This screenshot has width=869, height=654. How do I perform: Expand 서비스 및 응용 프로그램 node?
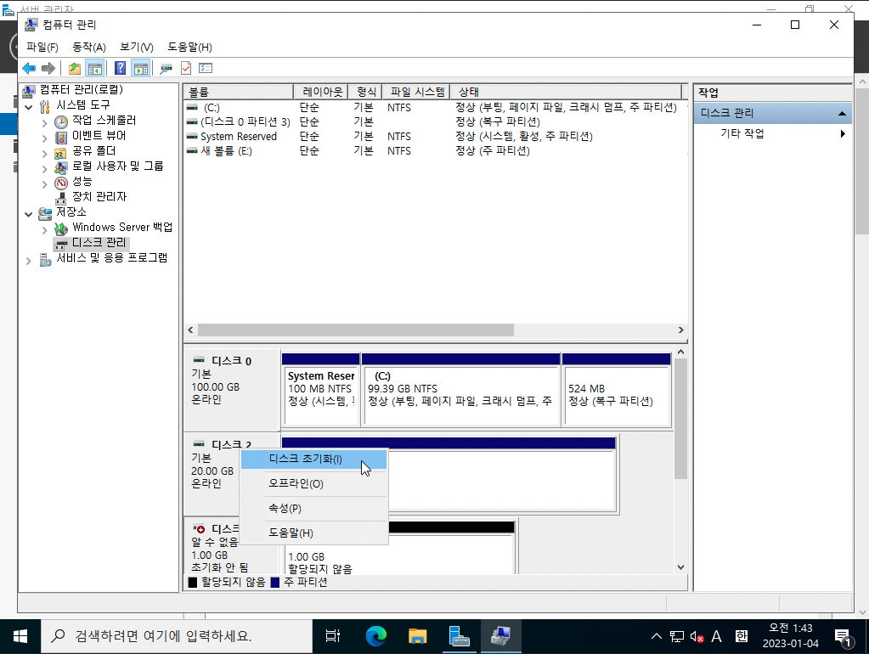pyautogui.click(x=29, y=261)
